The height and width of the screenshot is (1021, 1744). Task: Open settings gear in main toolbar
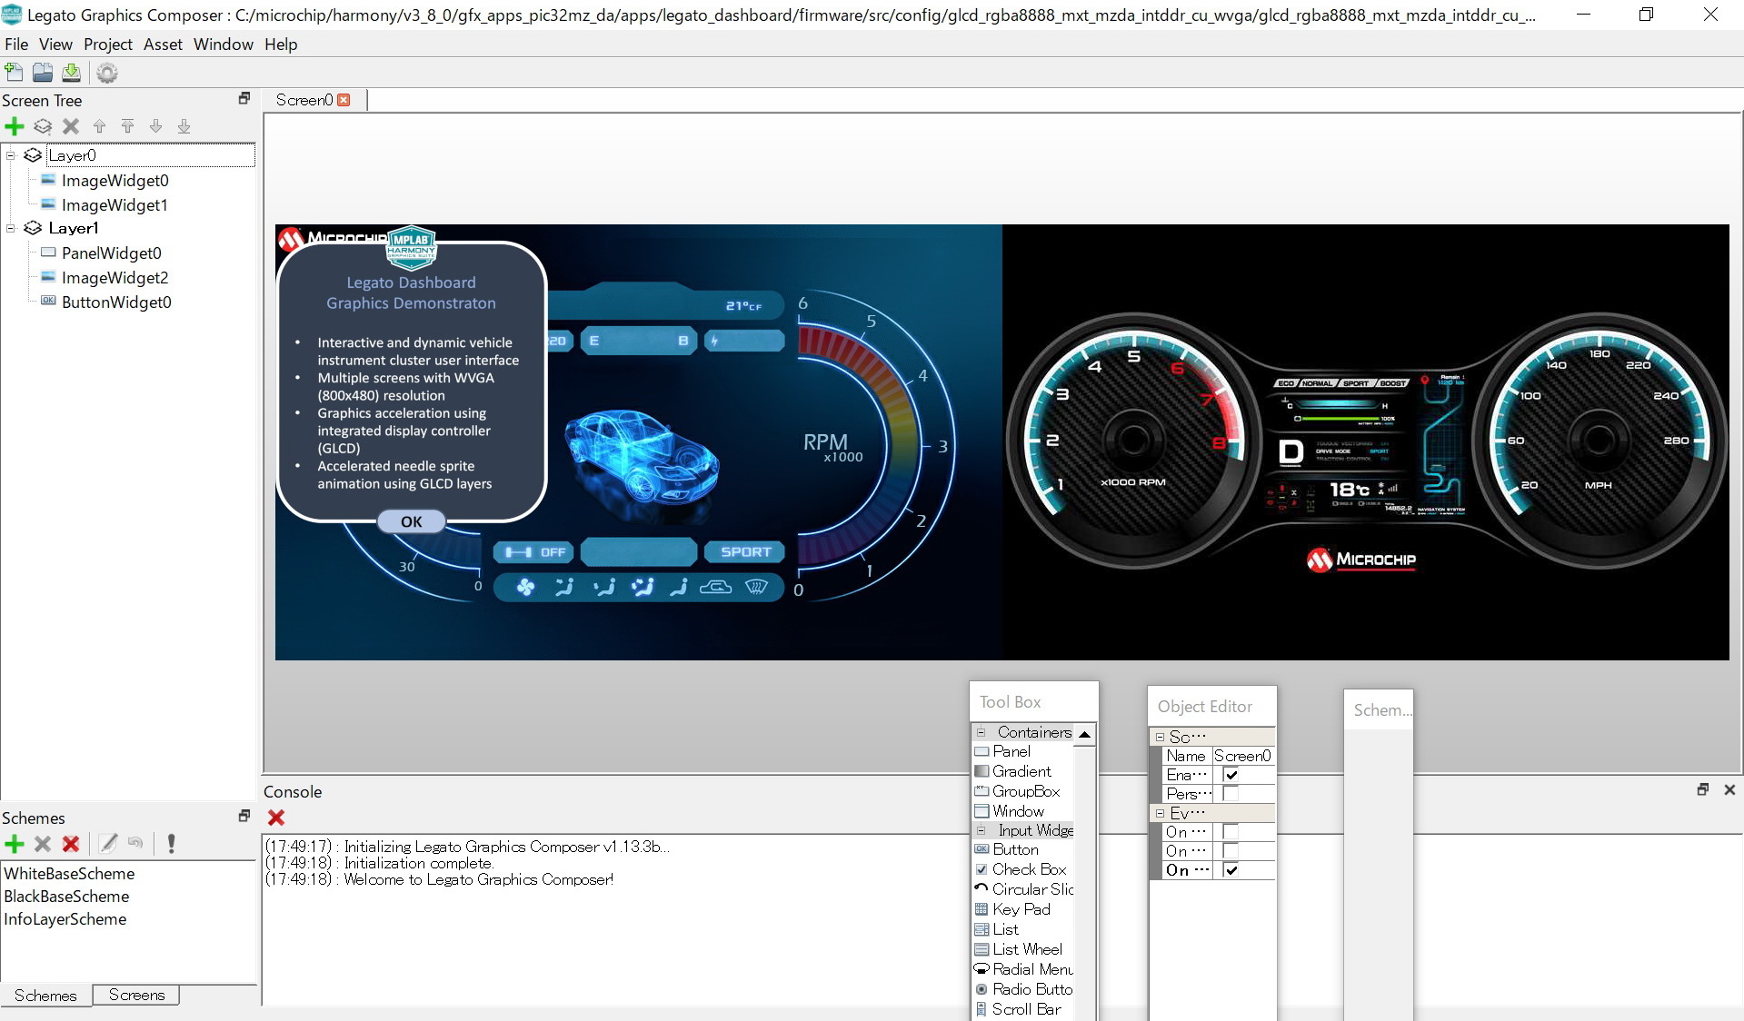tap(107, 73)
